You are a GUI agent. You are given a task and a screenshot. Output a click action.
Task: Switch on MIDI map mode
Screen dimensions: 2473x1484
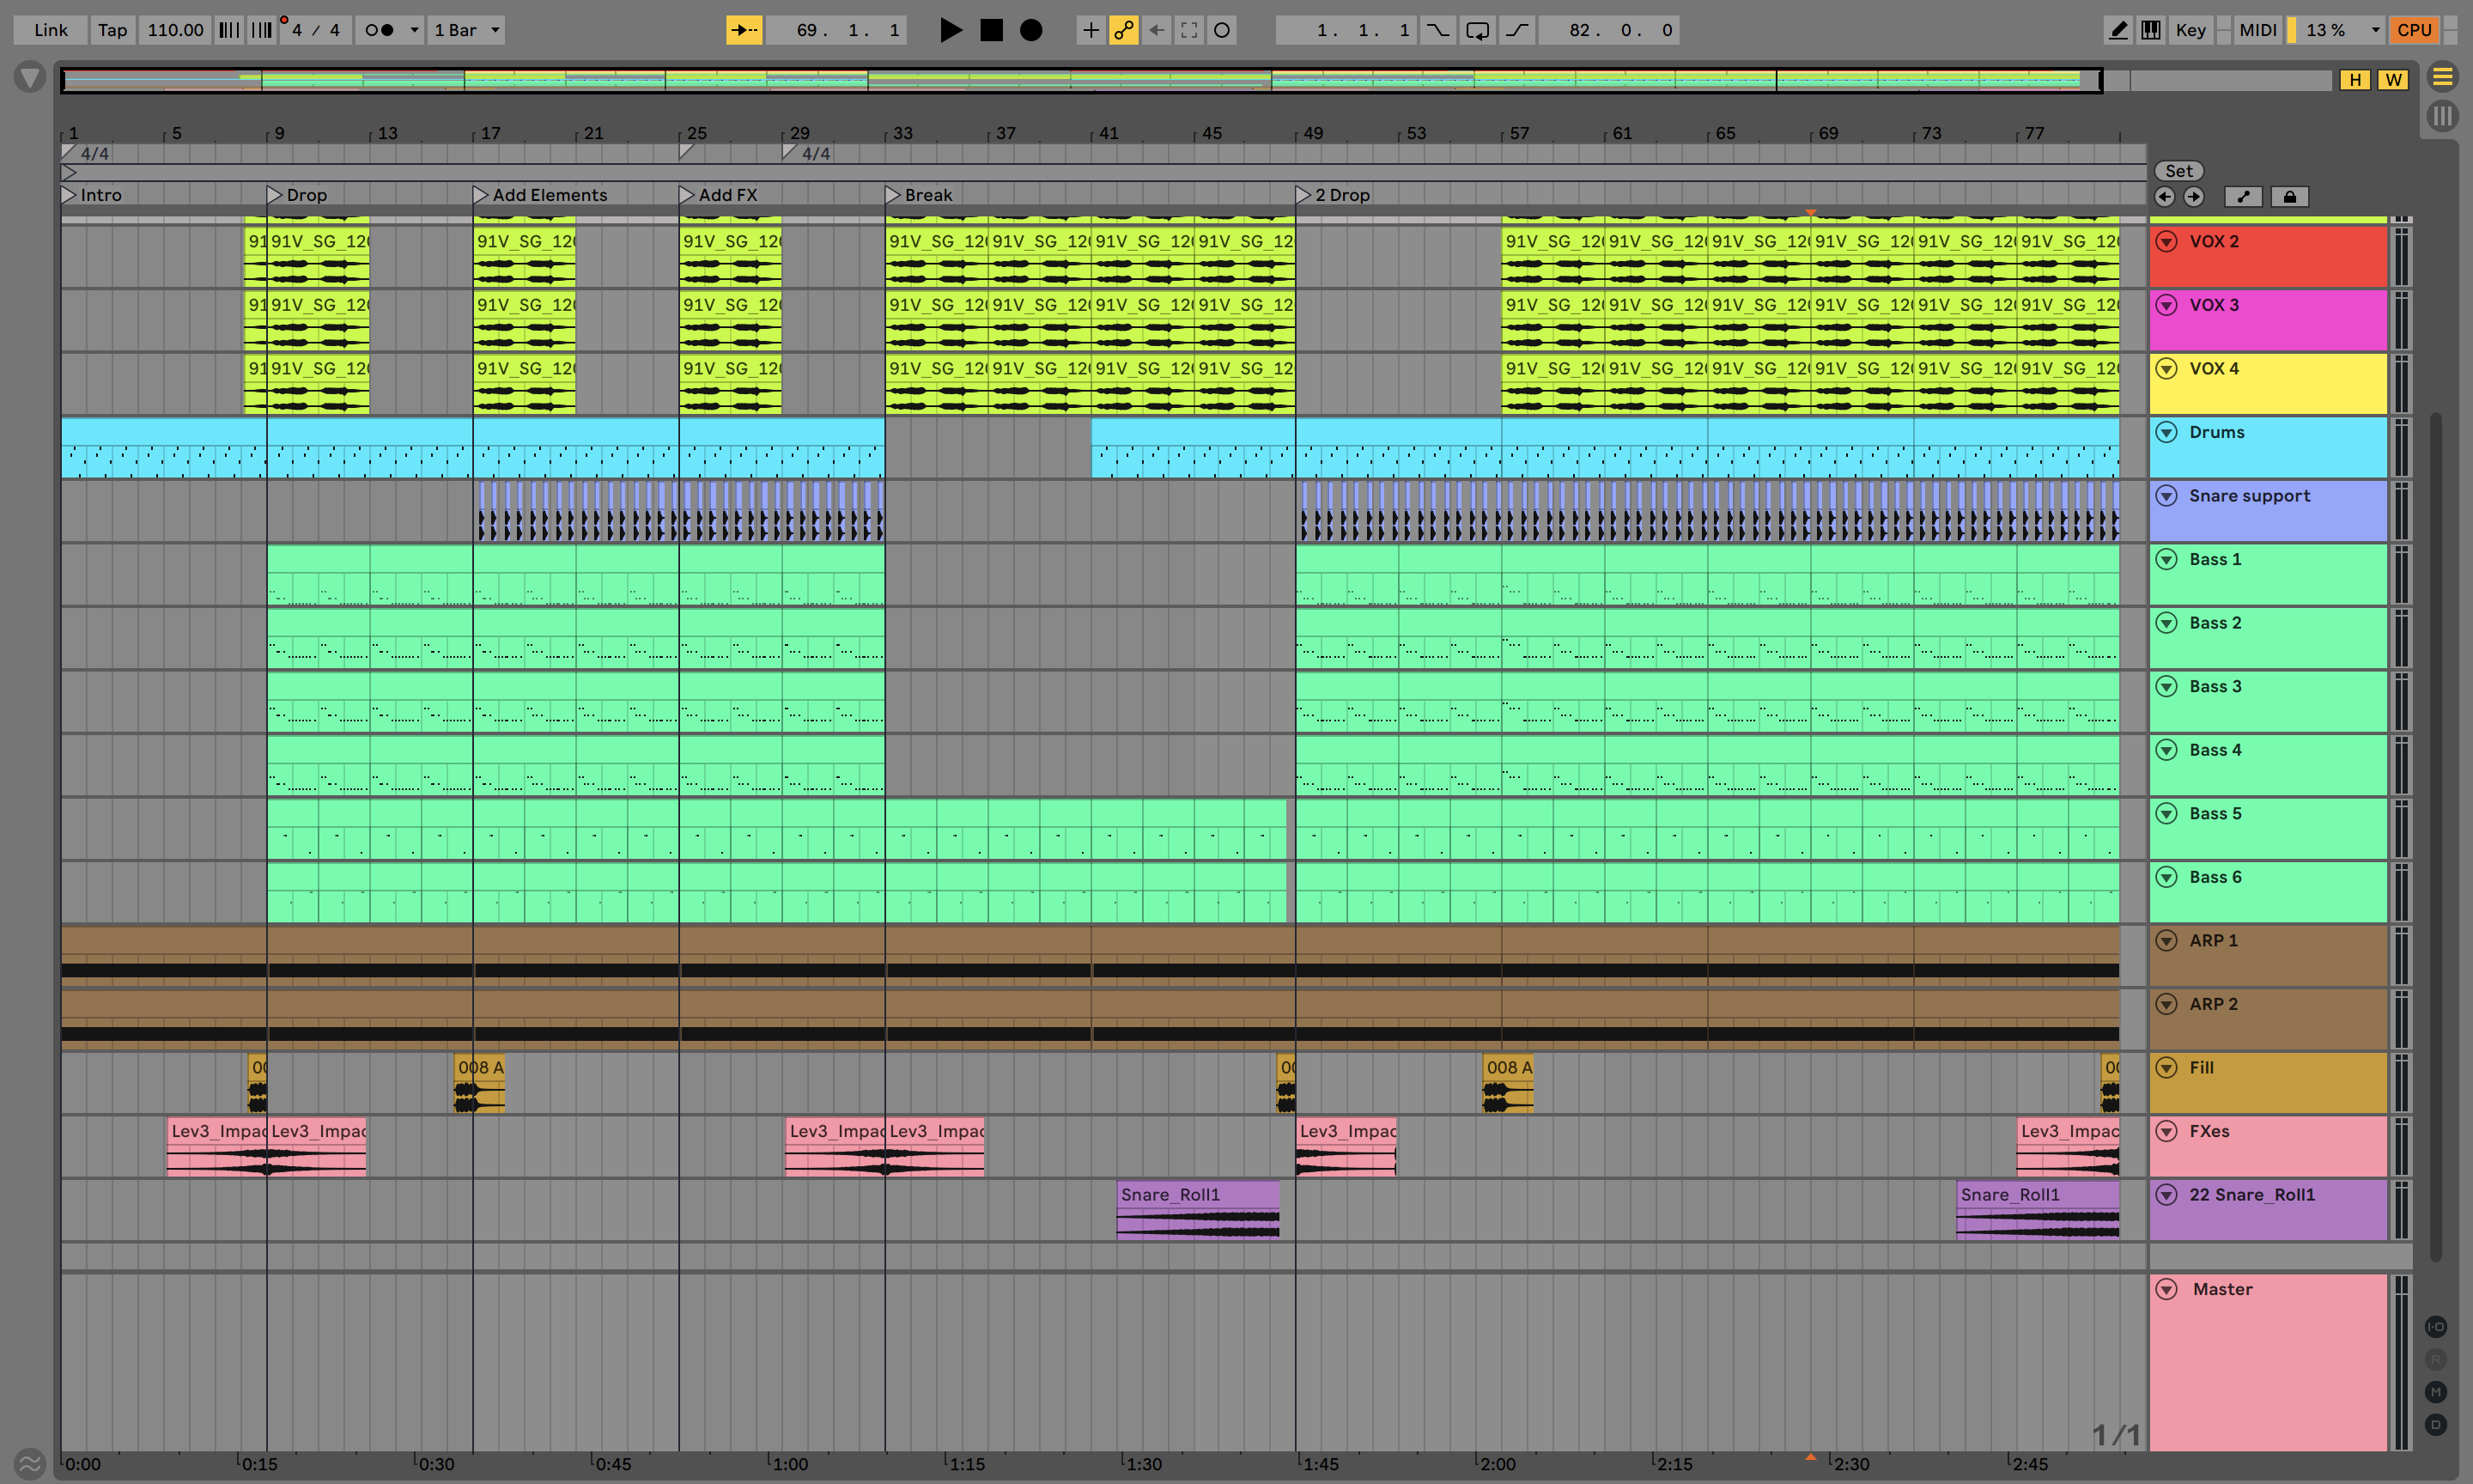pyautogui.click(x=2257, y=30)
